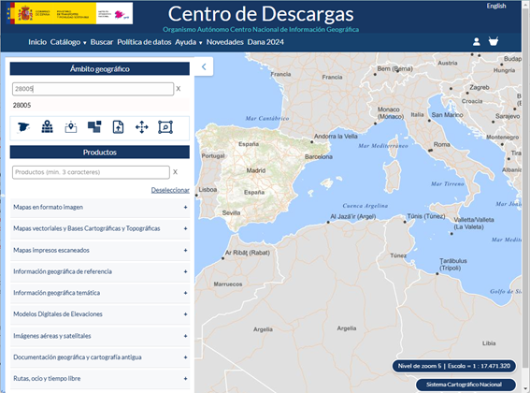Open the Buscar menu item
530x393 pixels.
102,42
